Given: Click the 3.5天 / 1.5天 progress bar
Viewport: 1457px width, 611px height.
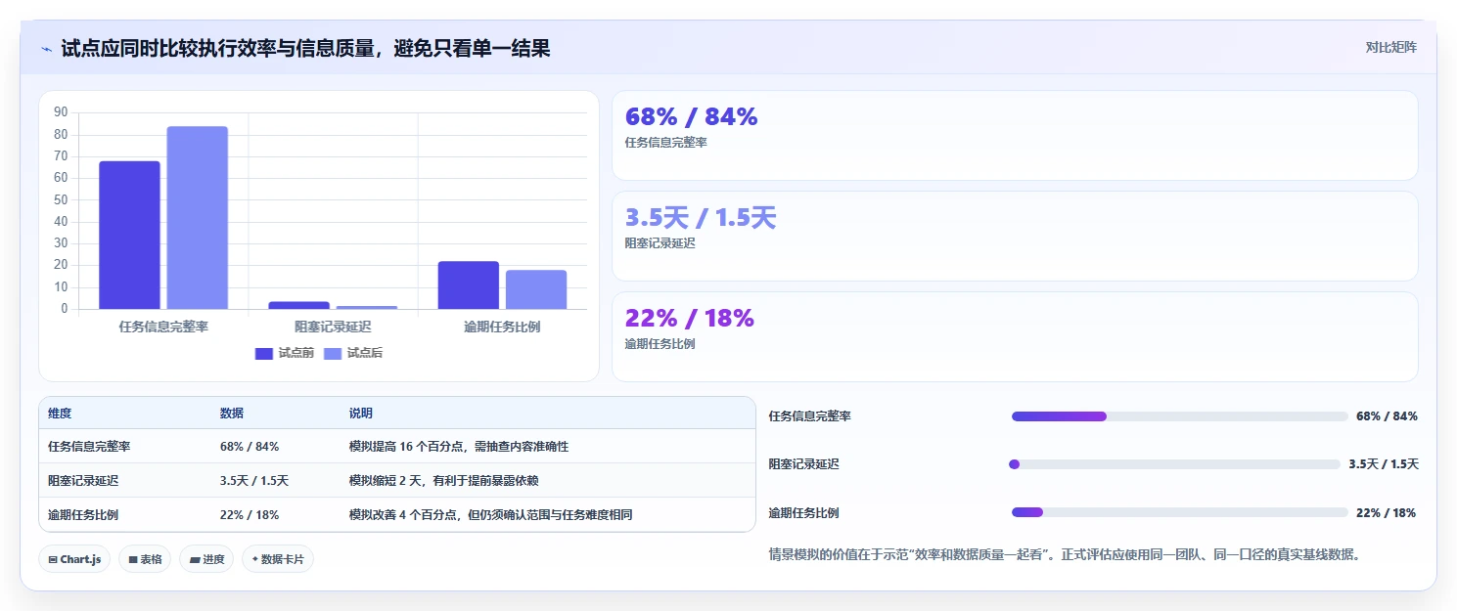Looking at the screenshot, I should [x=1176, y=464].
